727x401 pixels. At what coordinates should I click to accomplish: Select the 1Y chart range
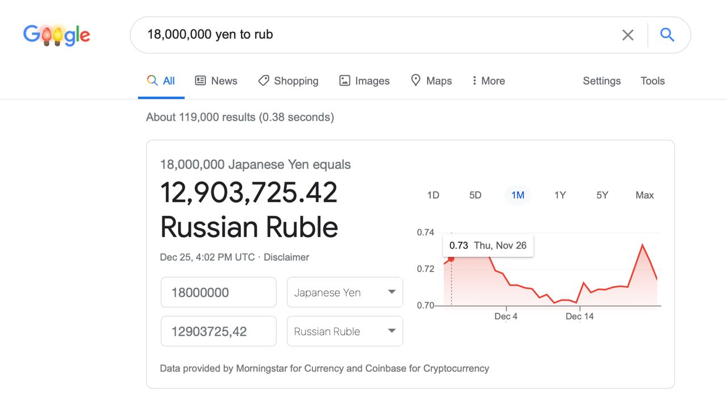click(x=560, y=195)
